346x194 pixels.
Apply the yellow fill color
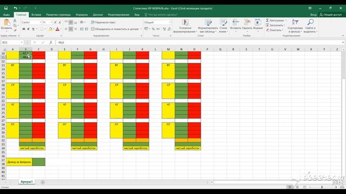pos(50,29)
